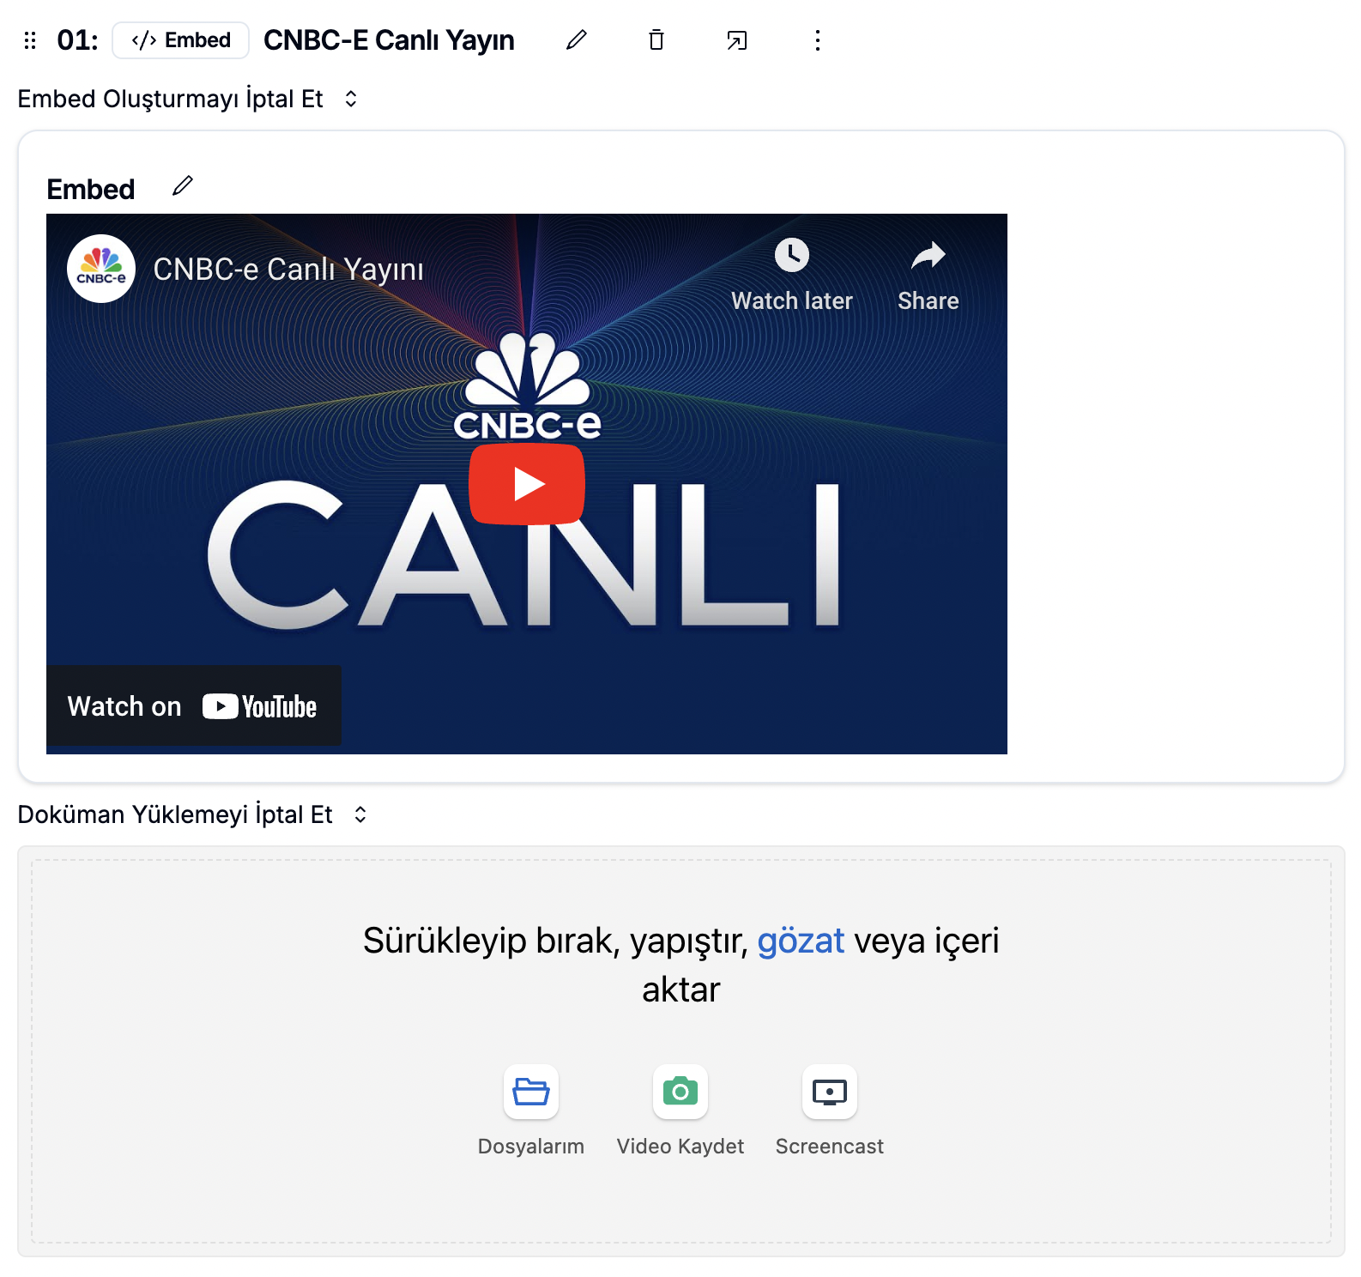Click the CNBC-e channel avatar in video
The height and width of the screenshot is (1277, 1361).
coord(101,269)
